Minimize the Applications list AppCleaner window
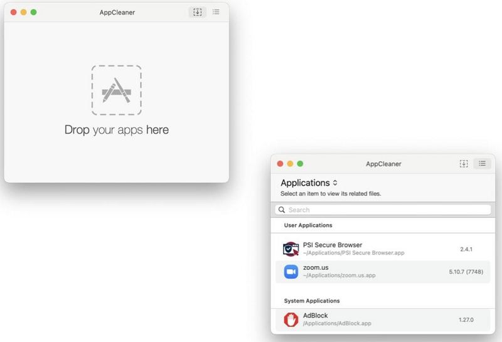Image resolution: width=502 pixels, height=342 pixels. [x=290, y=164]
